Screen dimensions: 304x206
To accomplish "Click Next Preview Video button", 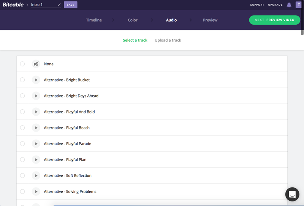I will 274,20.
